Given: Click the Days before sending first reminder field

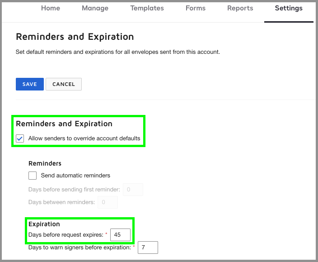Looking at the screenshot, I should [133, 190].
